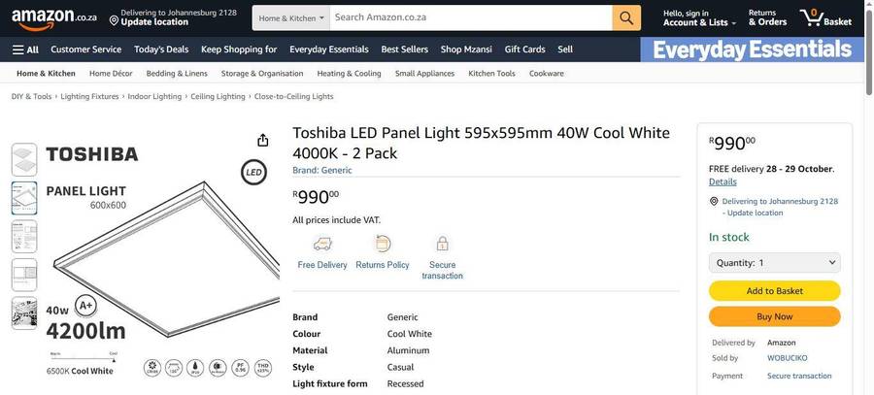
Task: Expand the Home & Kitchen search category dropdown
Action: point(290,17)
